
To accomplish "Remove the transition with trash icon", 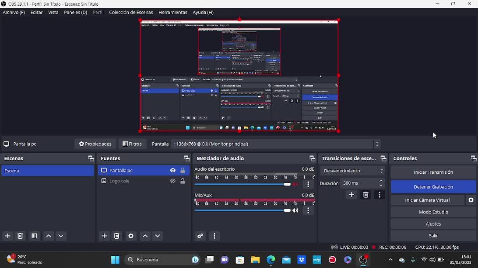I will pos(366,195).
